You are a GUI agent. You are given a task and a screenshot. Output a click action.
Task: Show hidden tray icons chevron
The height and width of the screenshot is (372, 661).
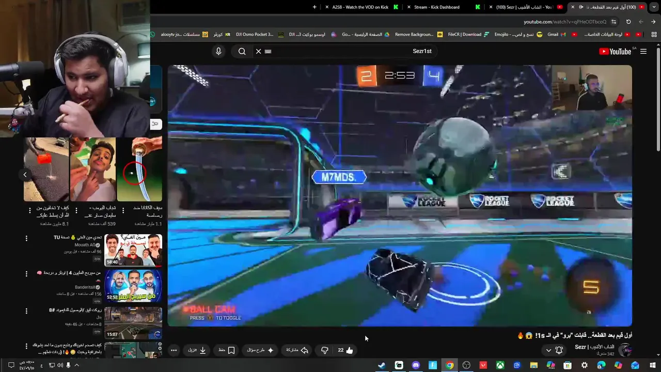coord(76,365)
